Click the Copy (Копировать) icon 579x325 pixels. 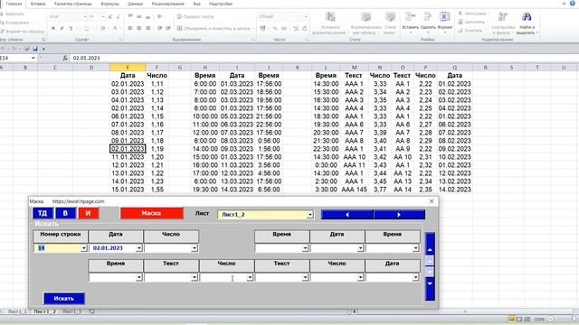[2, 23]
